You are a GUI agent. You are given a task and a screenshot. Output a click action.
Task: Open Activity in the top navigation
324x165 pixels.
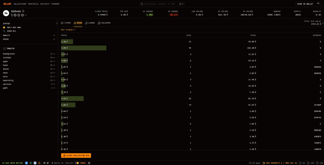pyautogui.click(x=45, y=4)
